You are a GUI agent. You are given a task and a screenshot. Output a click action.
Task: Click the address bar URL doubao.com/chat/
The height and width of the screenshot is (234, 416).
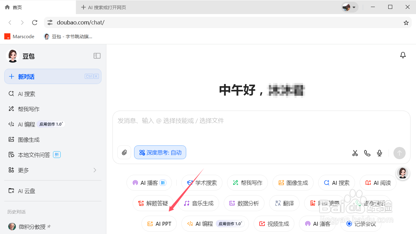point(80,23)
